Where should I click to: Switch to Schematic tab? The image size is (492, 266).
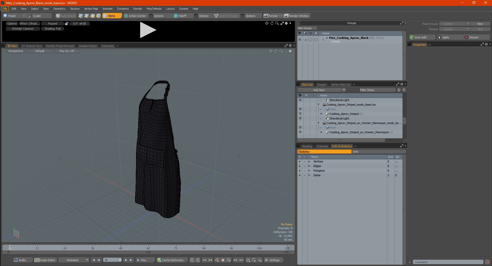[x=108, y=46]
